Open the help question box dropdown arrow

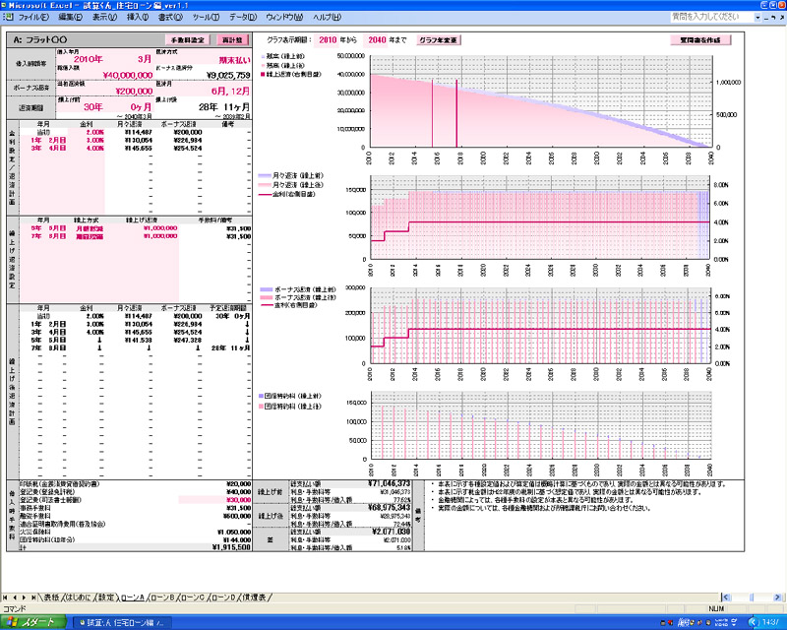[x=757, y=17]
